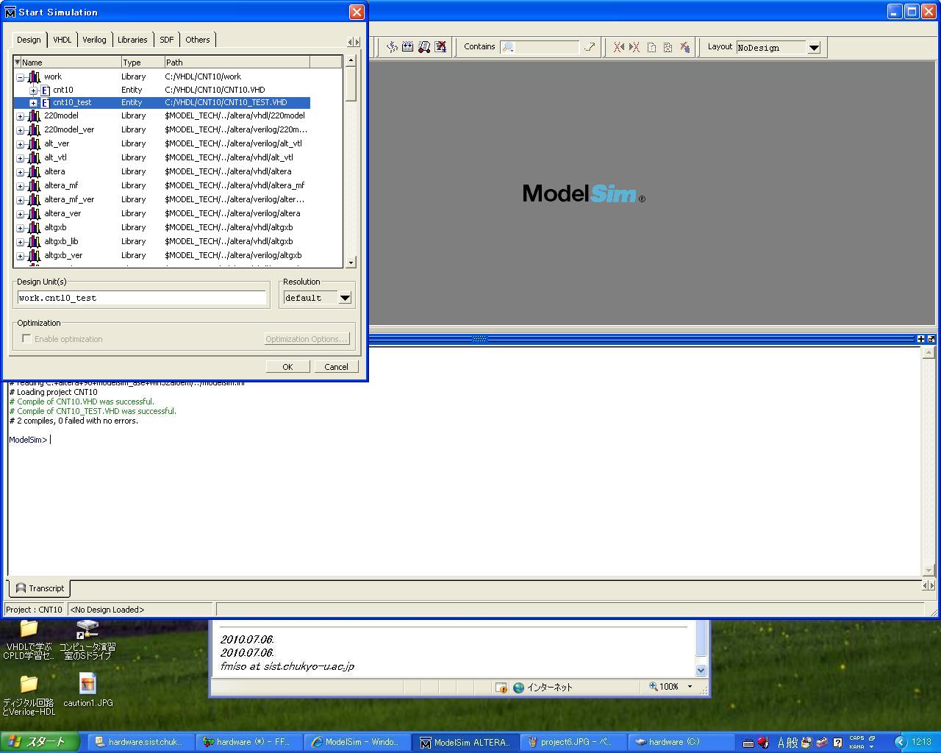
Task: Switch to the Others tab
Action: pos(198,40)
